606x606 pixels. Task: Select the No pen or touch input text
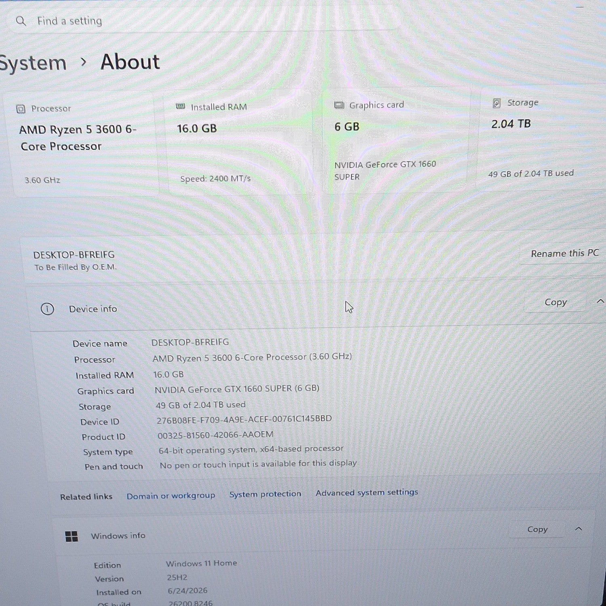(x=258, y=464)
